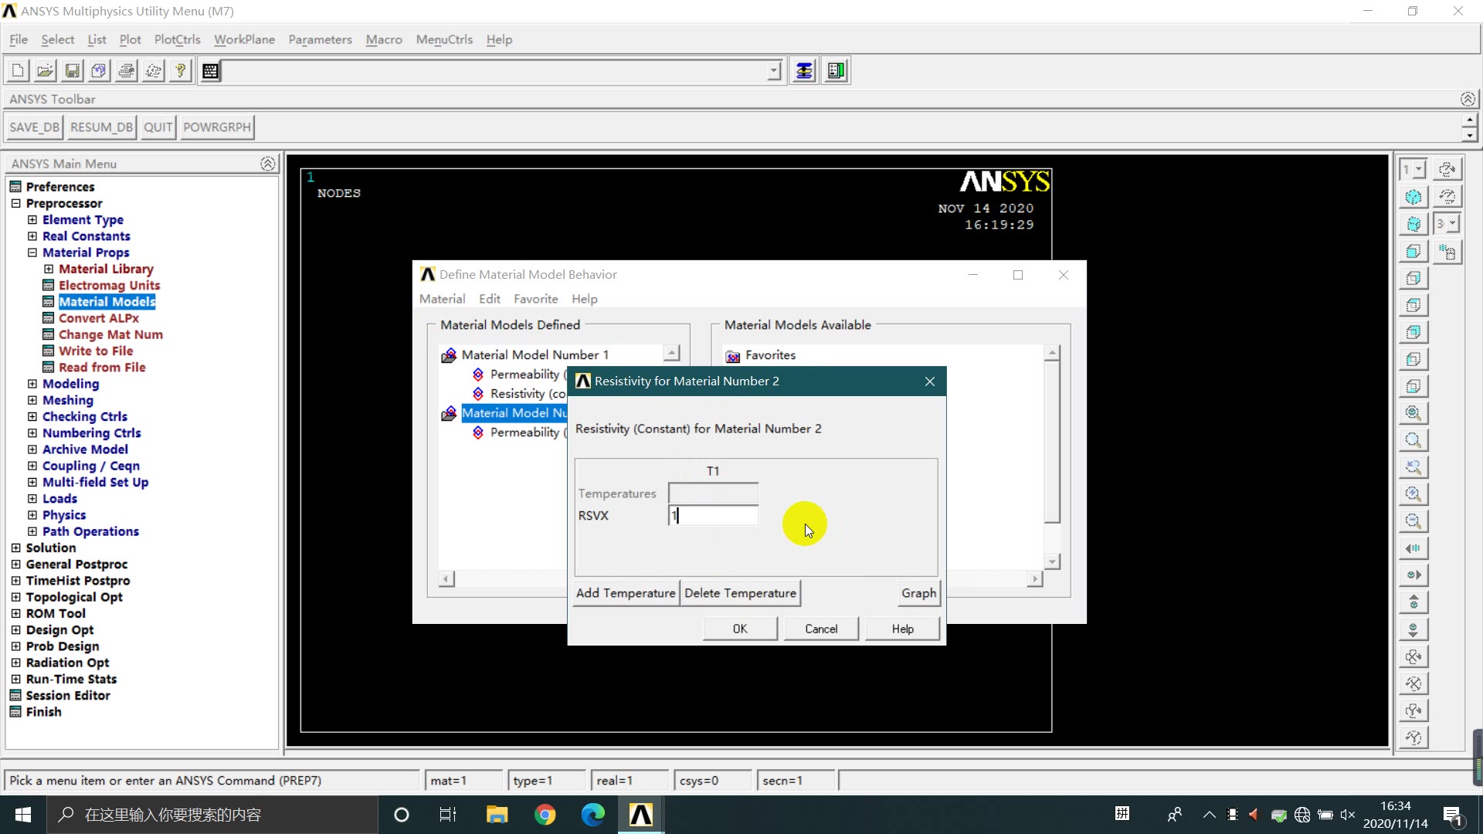Click the RSVX value input field

coord(713,515)
